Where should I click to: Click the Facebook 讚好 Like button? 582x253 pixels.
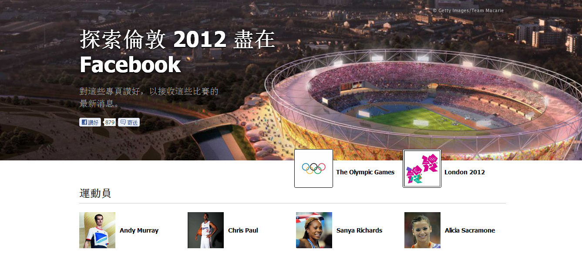[x=90, y=123]
